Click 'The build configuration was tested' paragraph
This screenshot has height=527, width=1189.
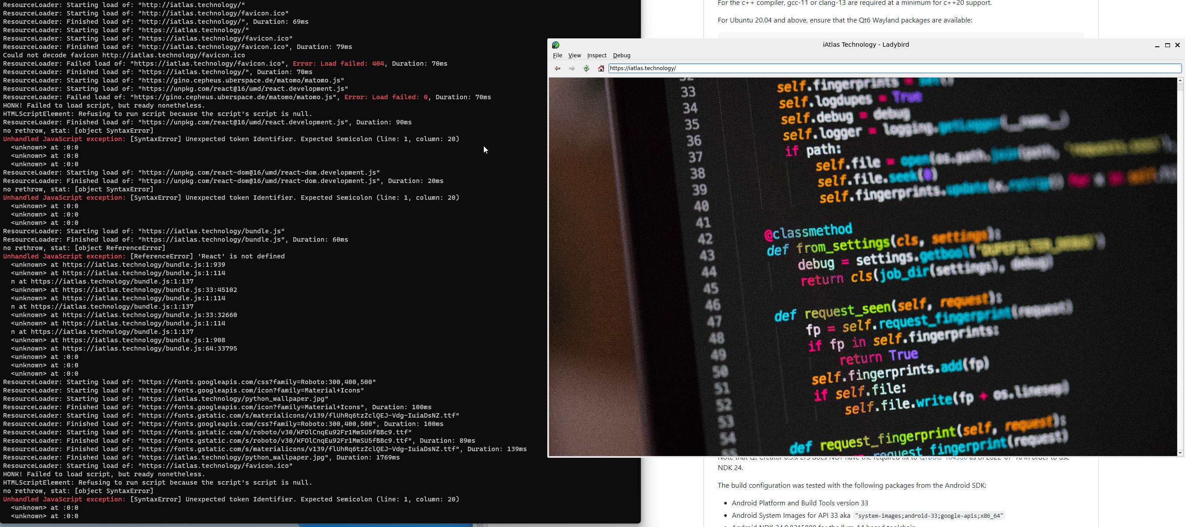(852, 486)
